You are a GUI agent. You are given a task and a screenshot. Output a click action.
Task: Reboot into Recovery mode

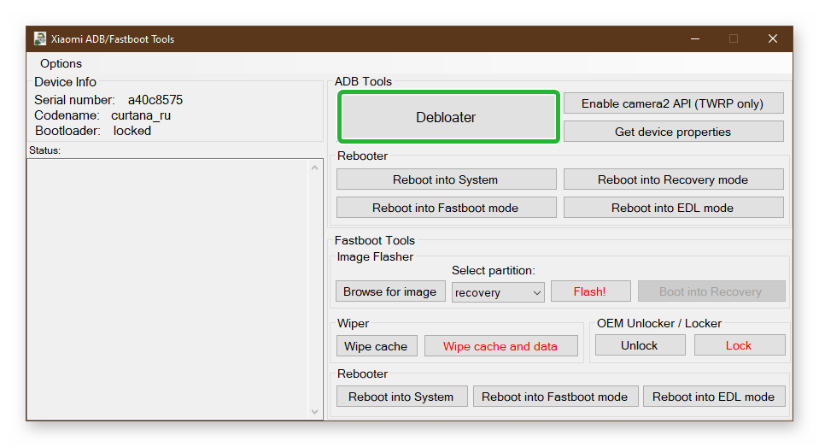(x=672, y=179)
